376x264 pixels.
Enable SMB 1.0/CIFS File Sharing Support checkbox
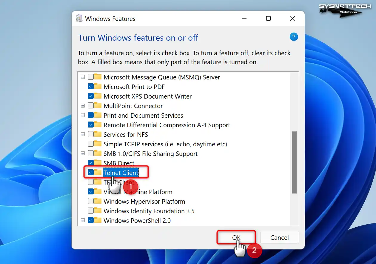pos(91,154)
